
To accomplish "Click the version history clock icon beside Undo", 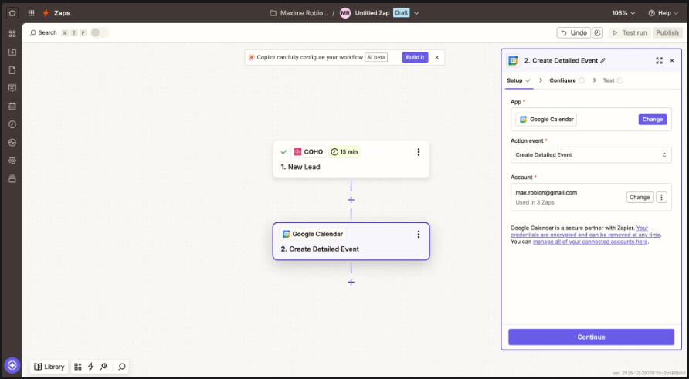I will [x=597, y=32].
